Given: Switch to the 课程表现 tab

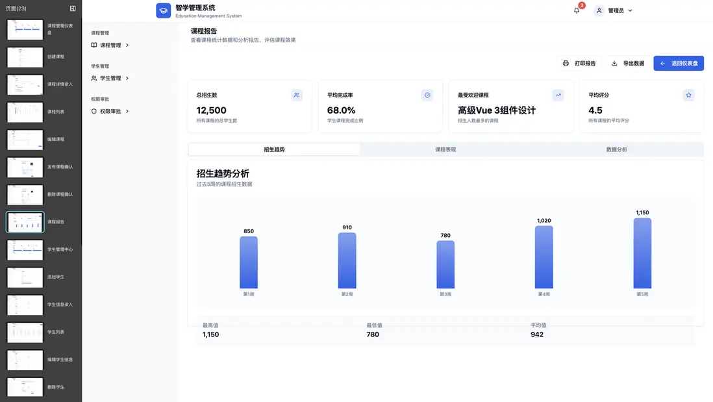Looking at the screenshot, I should click(x=445, y=149).
